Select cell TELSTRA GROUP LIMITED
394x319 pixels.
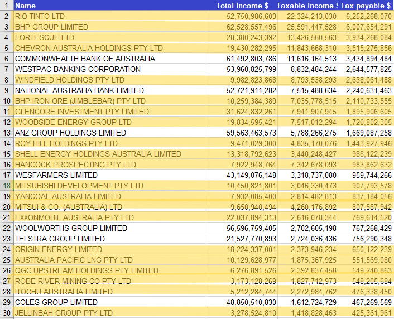click(x=110, y=239)
